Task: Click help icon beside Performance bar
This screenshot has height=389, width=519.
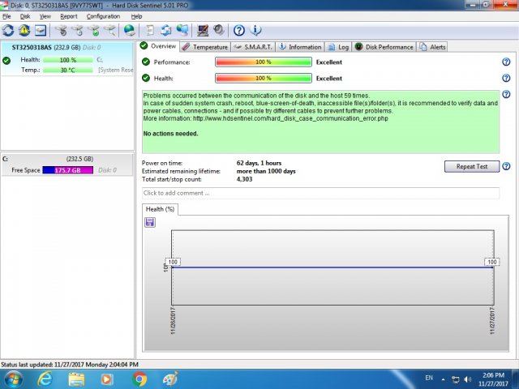Action: [506, 62]
